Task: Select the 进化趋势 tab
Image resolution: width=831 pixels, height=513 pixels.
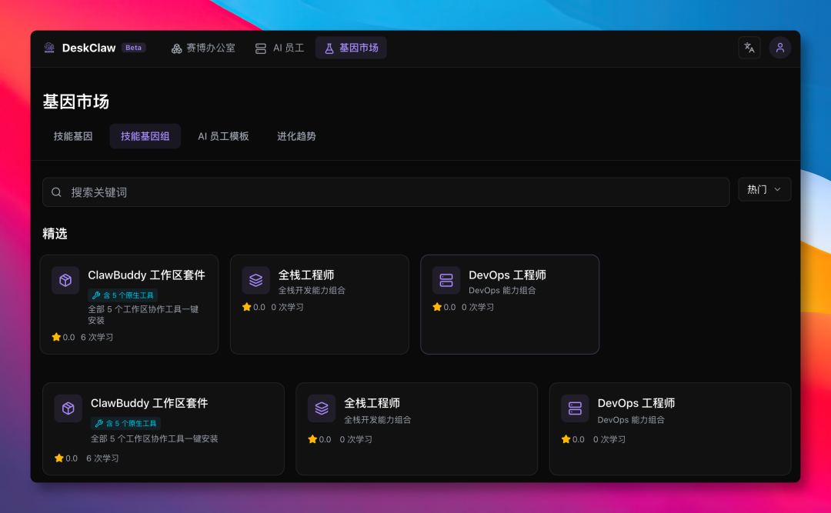Action: coord(296,136)
